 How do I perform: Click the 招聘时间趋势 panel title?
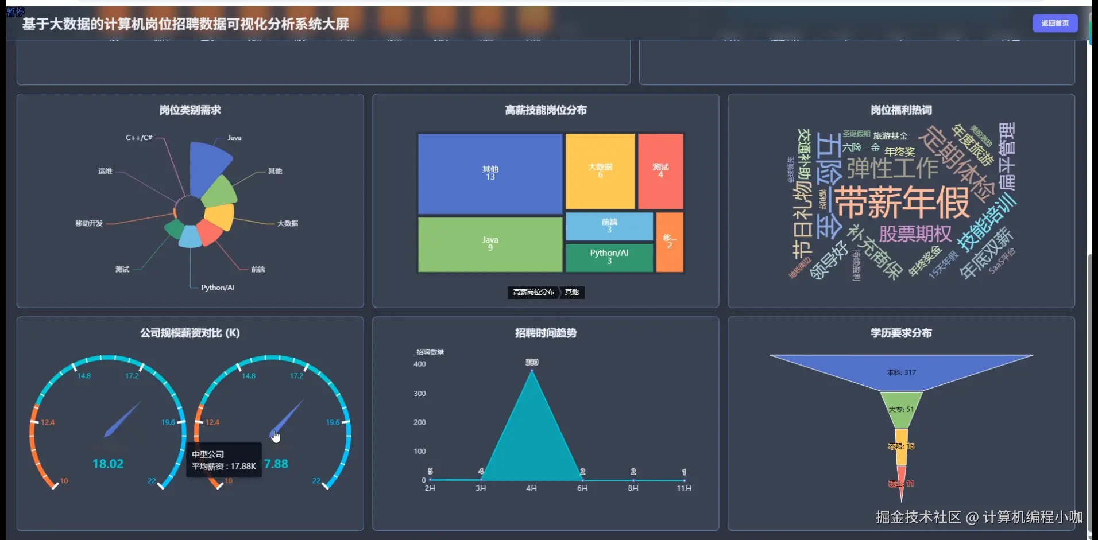[x=546, y=333]
